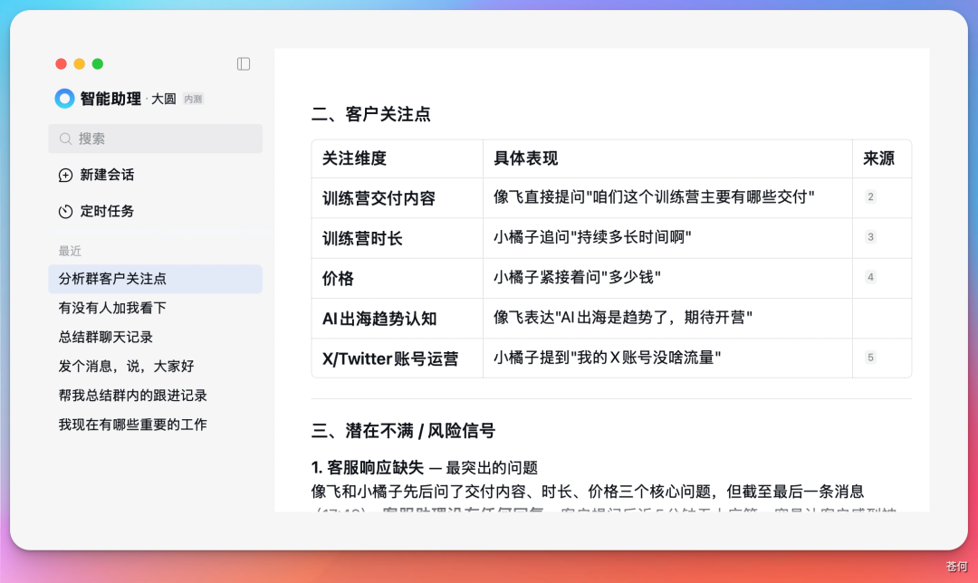Focus the 搜索 search field
The height and width of the screenshot is (583, 978).
click(x=156, y=139)
